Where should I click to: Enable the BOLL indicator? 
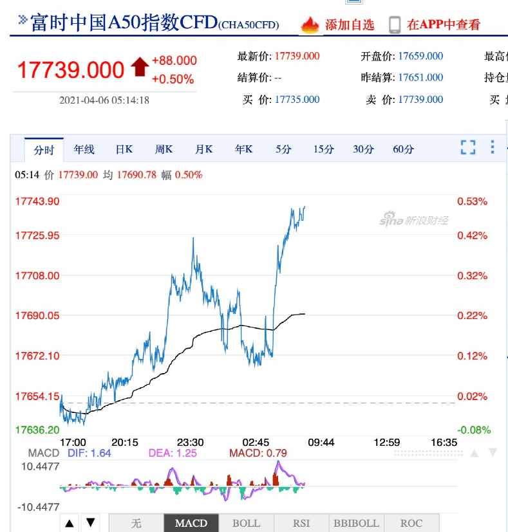[246, 523]
